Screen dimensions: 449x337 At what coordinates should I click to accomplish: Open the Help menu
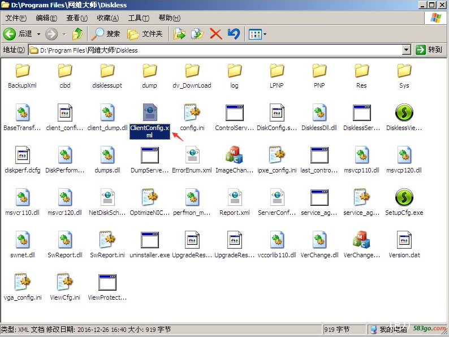(169, 18)
